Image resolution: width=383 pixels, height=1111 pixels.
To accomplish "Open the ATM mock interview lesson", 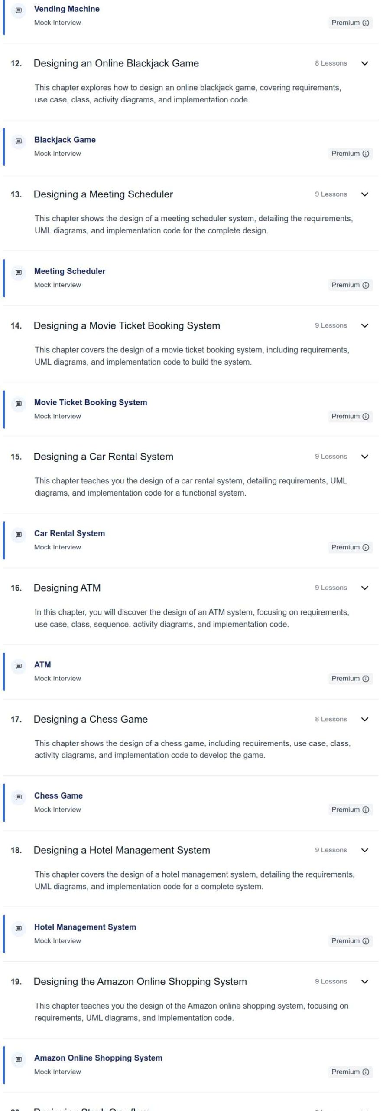I will click(x=42, y=665).
